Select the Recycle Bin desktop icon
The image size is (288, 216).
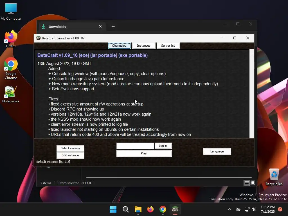274,177
